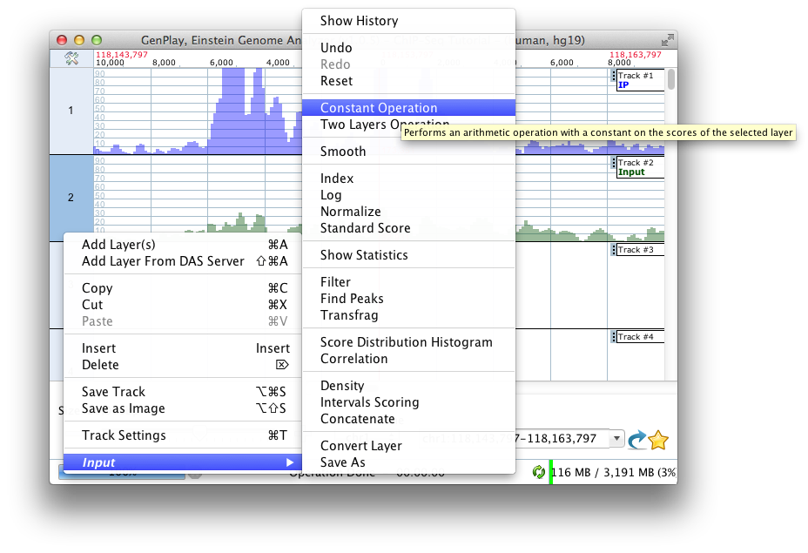The image size is (808, 553).
Task: Click the blue jump arrow icon
Action: (637, 440)
